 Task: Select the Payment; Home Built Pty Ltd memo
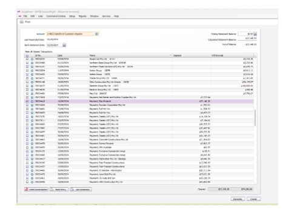coord(102,174)
